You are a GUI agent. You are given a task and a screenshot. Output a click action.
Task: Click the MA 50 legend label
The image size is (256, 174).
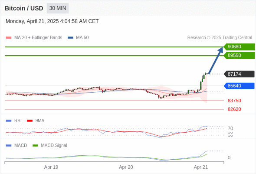(82, 38)
